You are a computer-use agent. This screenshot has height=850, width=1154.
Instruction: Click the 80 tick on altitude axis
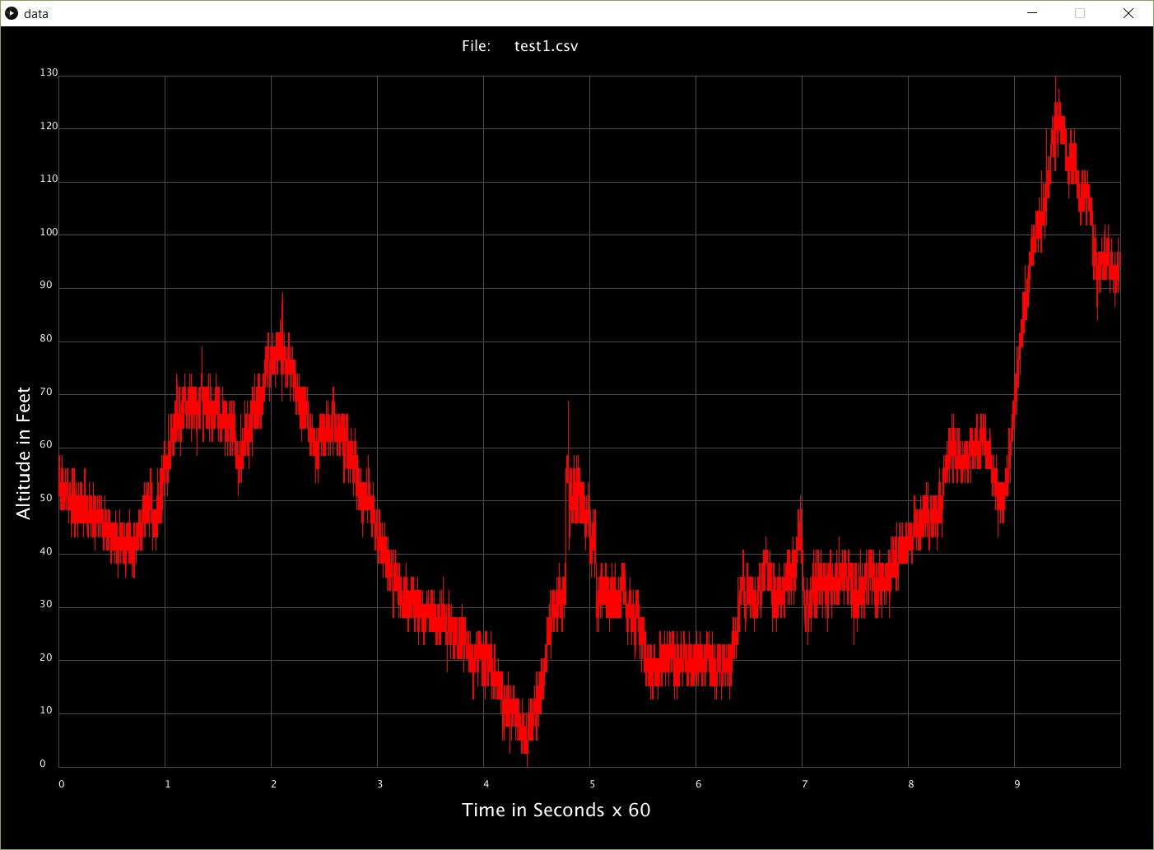coord(46,338)
